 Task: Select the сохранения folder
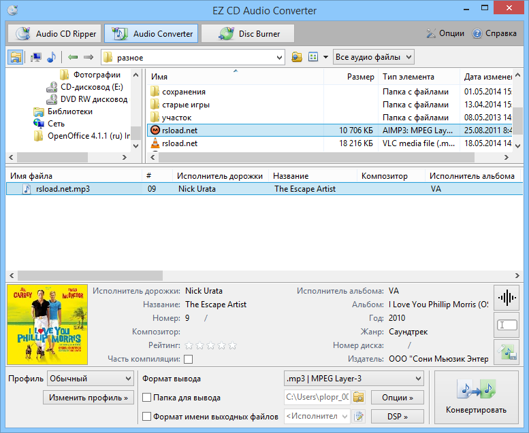pyautogui.click(x=184, y=92)
